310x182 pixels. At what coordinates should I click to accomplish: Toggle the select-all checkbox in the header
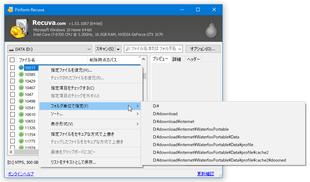[x=12, y=60]
